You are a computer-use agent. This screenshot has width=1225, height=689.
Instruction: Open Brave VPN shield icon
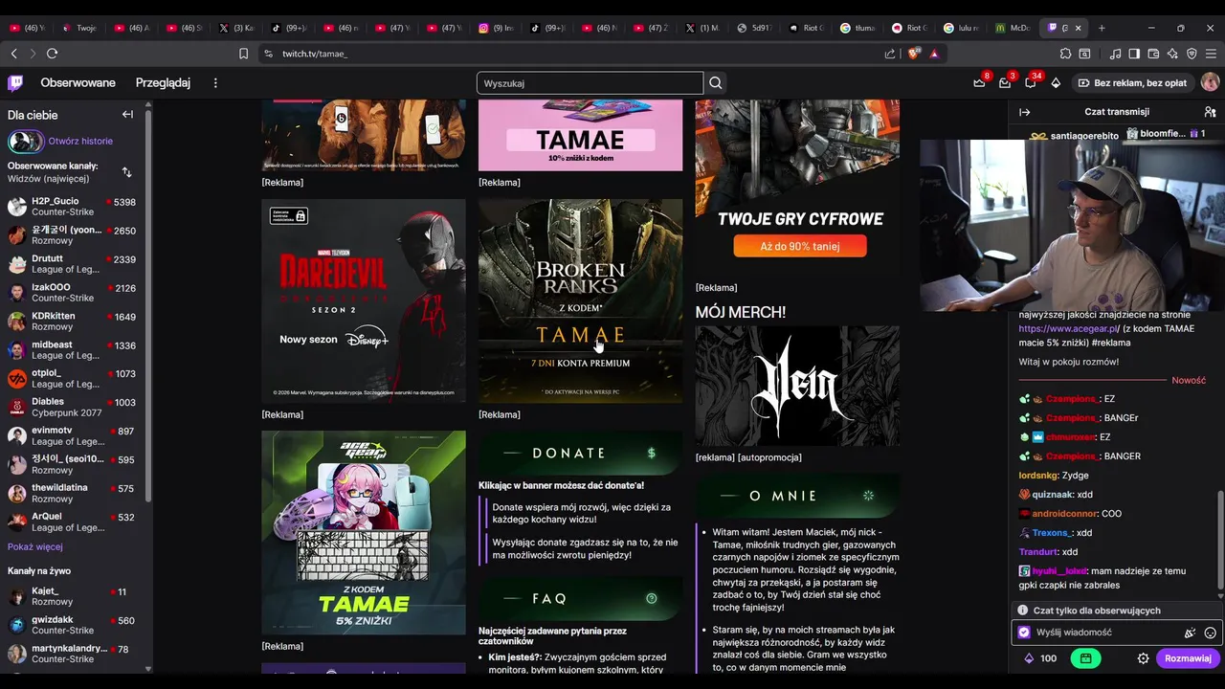coord(1192,54)
